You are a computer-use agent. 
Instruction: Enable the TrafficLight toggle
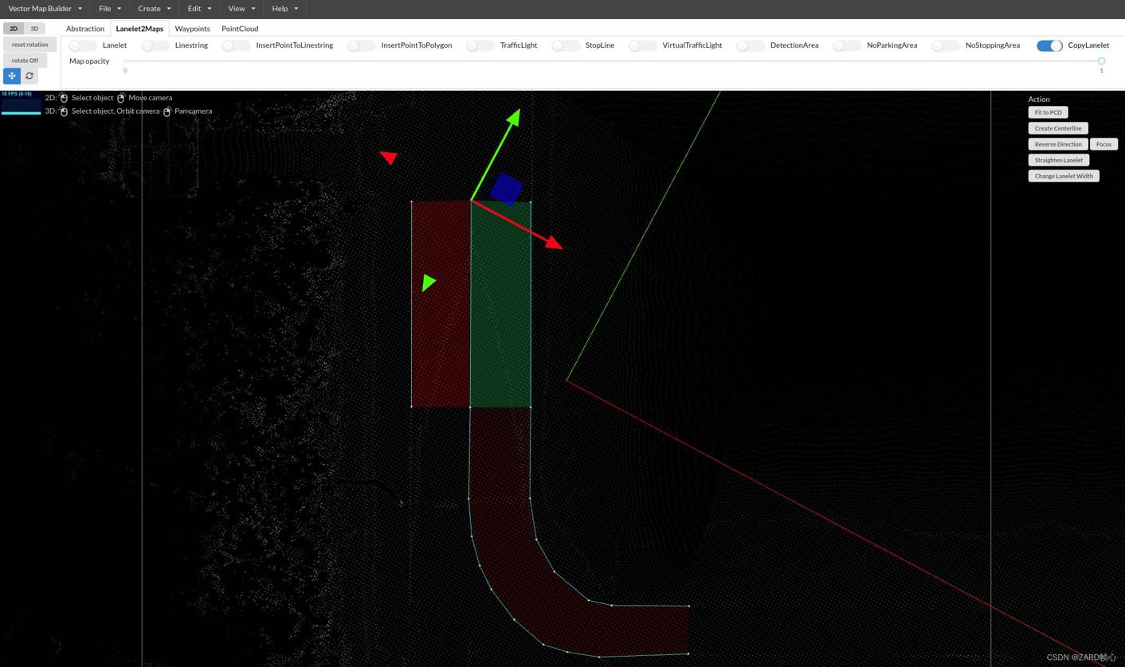point(480,45)
